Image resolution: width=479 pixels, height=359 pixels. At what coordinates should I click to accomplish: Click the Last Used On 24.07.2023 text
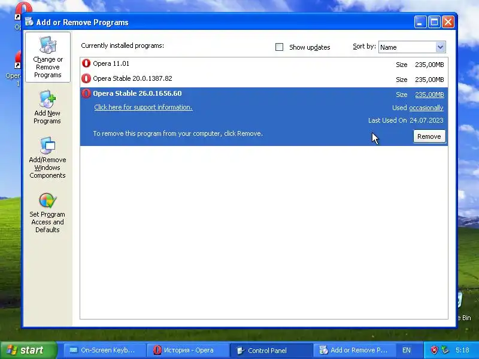pos(406,120)
